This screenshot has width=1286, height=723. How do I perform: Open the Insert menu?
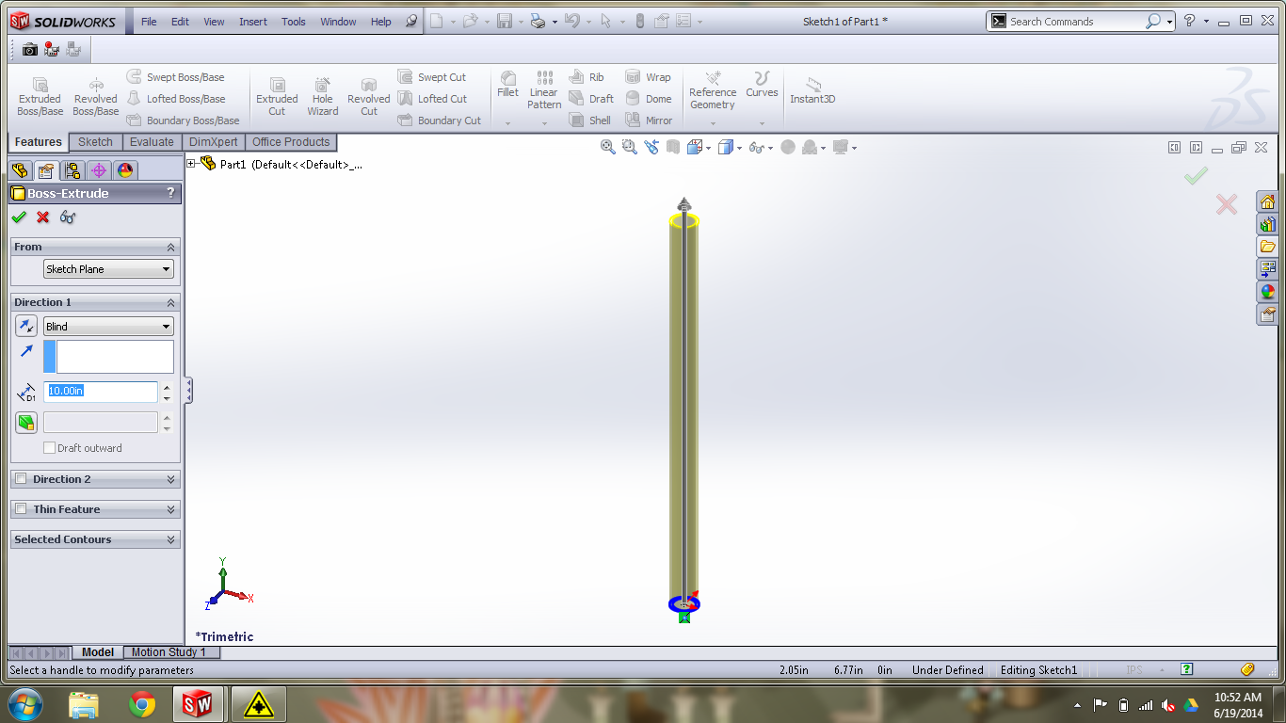tap(252, 21)
